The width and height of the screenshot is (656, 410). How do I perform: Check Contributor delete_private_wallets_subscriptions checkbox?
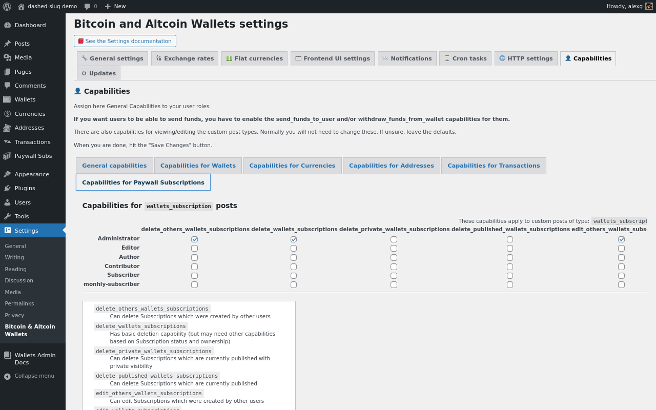tap(394, 266)
